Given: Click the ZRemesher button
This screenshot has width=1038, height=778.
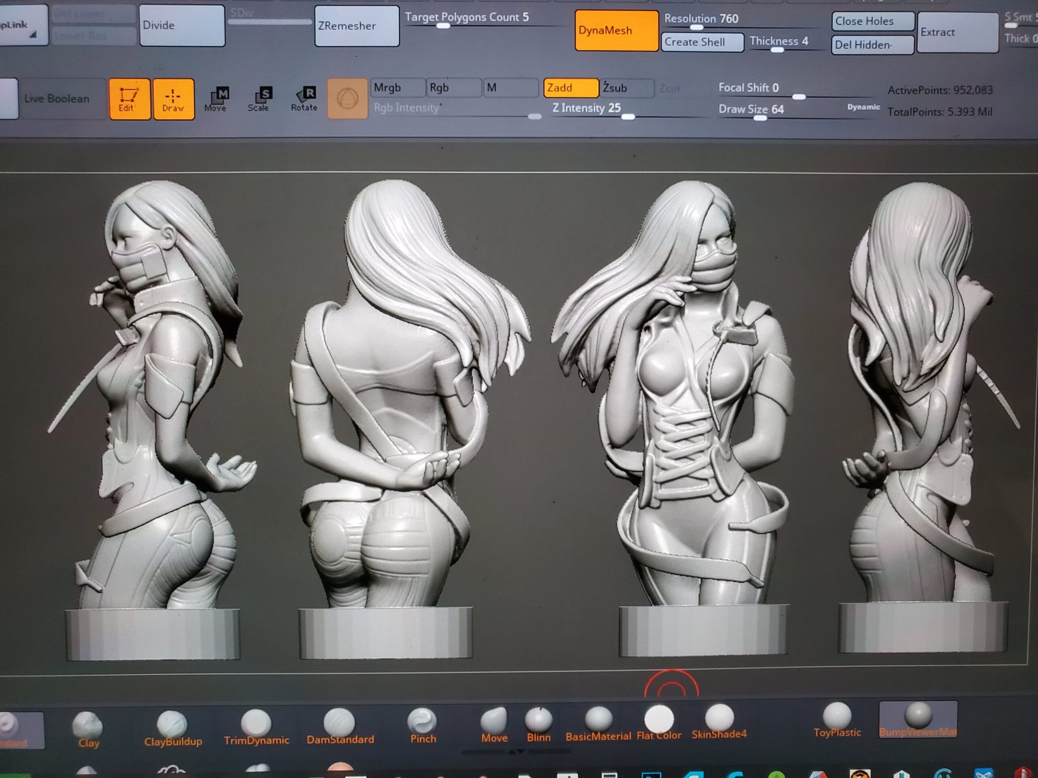Looking at the screenshot, I should (356, 26).
